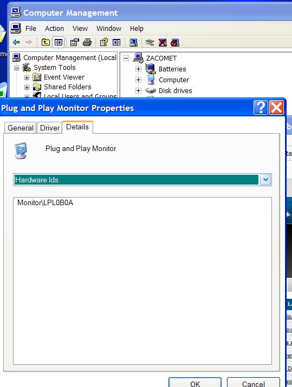Image resolution: width=292 pixels, height=387 pixels.
Task: Expand the Event Viewer node
Action: pyautogui.click(x=27, y=77)
